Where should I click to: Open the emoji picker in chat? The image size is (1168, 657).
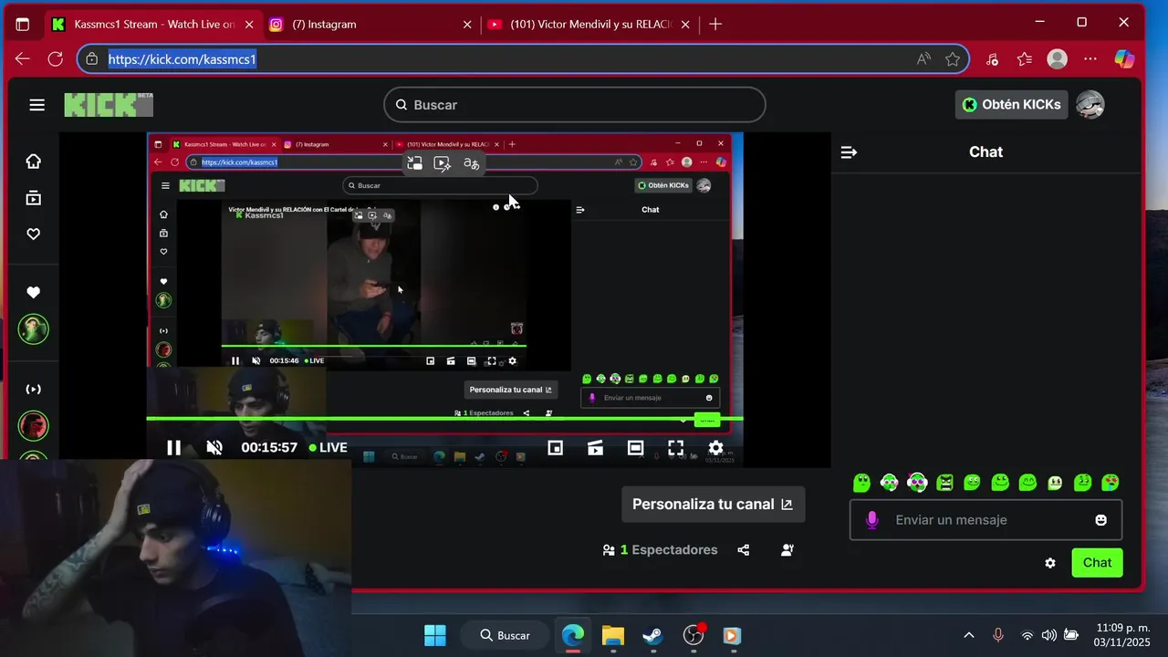tap(1101, 520)
